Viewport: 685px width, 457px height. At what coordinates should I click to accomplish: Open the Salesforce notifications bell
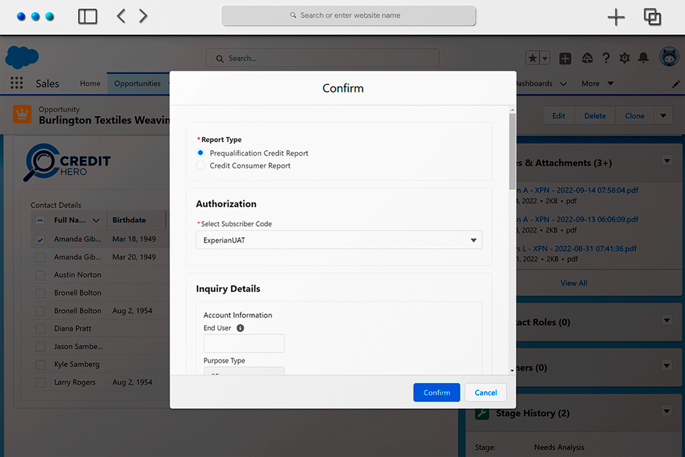[644, 58]
